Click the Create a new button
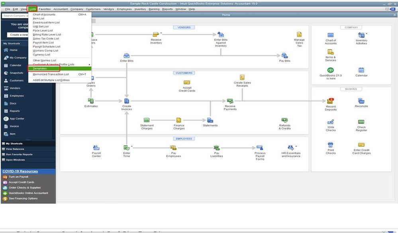 18,35
